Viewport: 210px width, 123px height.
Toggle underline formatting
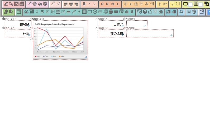[94, 4]
